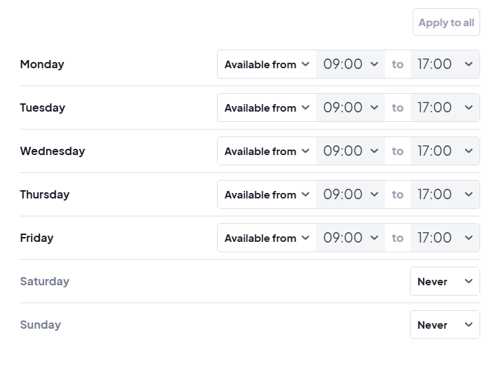Select Wednesday's 17:00 end time
Viewport: 496px width, 368px height.
pyautogui.click(x=445, y=152)
